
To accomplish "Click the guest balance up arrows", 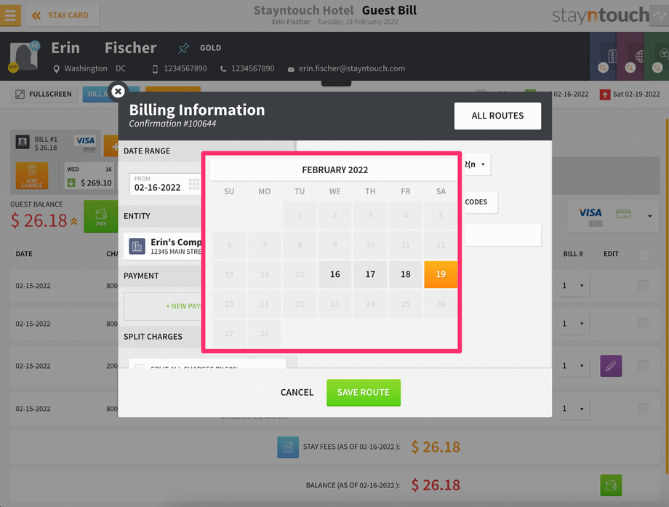I will 74,221.
